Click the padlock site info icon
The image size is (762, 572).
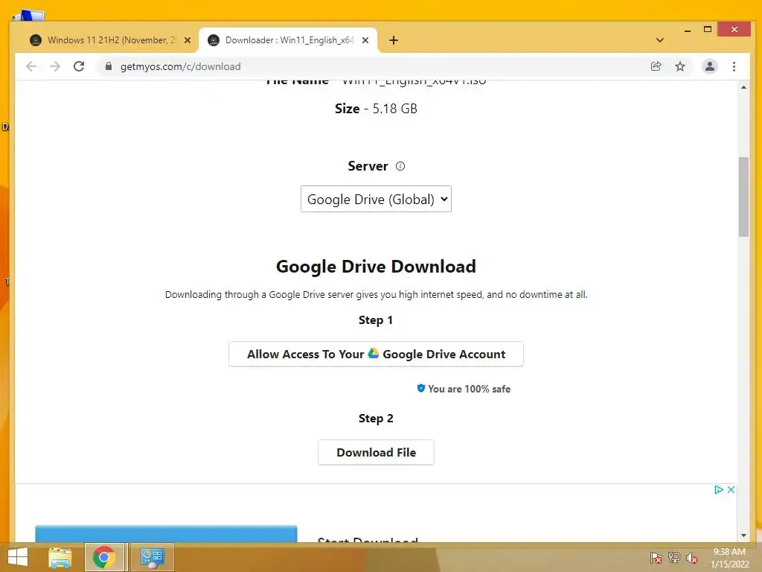point(109,66)
